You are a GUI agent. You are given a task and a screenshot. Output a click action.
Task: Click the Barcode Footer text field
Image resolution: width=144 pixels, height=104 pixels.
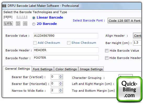point(66,58)
